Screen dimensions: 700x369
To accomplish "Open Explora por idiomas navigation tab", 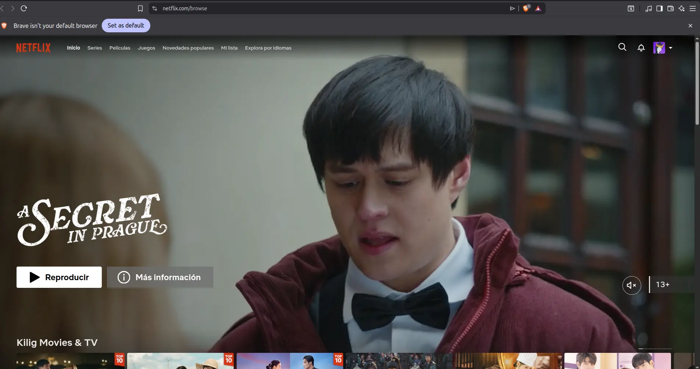I will coord(268,48).
